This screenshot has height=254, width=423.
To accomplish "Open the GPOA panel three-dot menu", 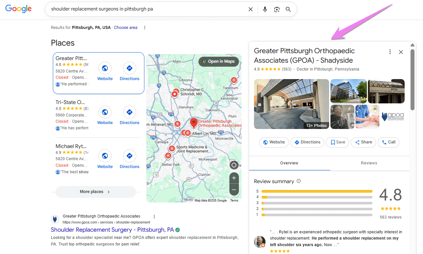I will (x=390, y=52).
